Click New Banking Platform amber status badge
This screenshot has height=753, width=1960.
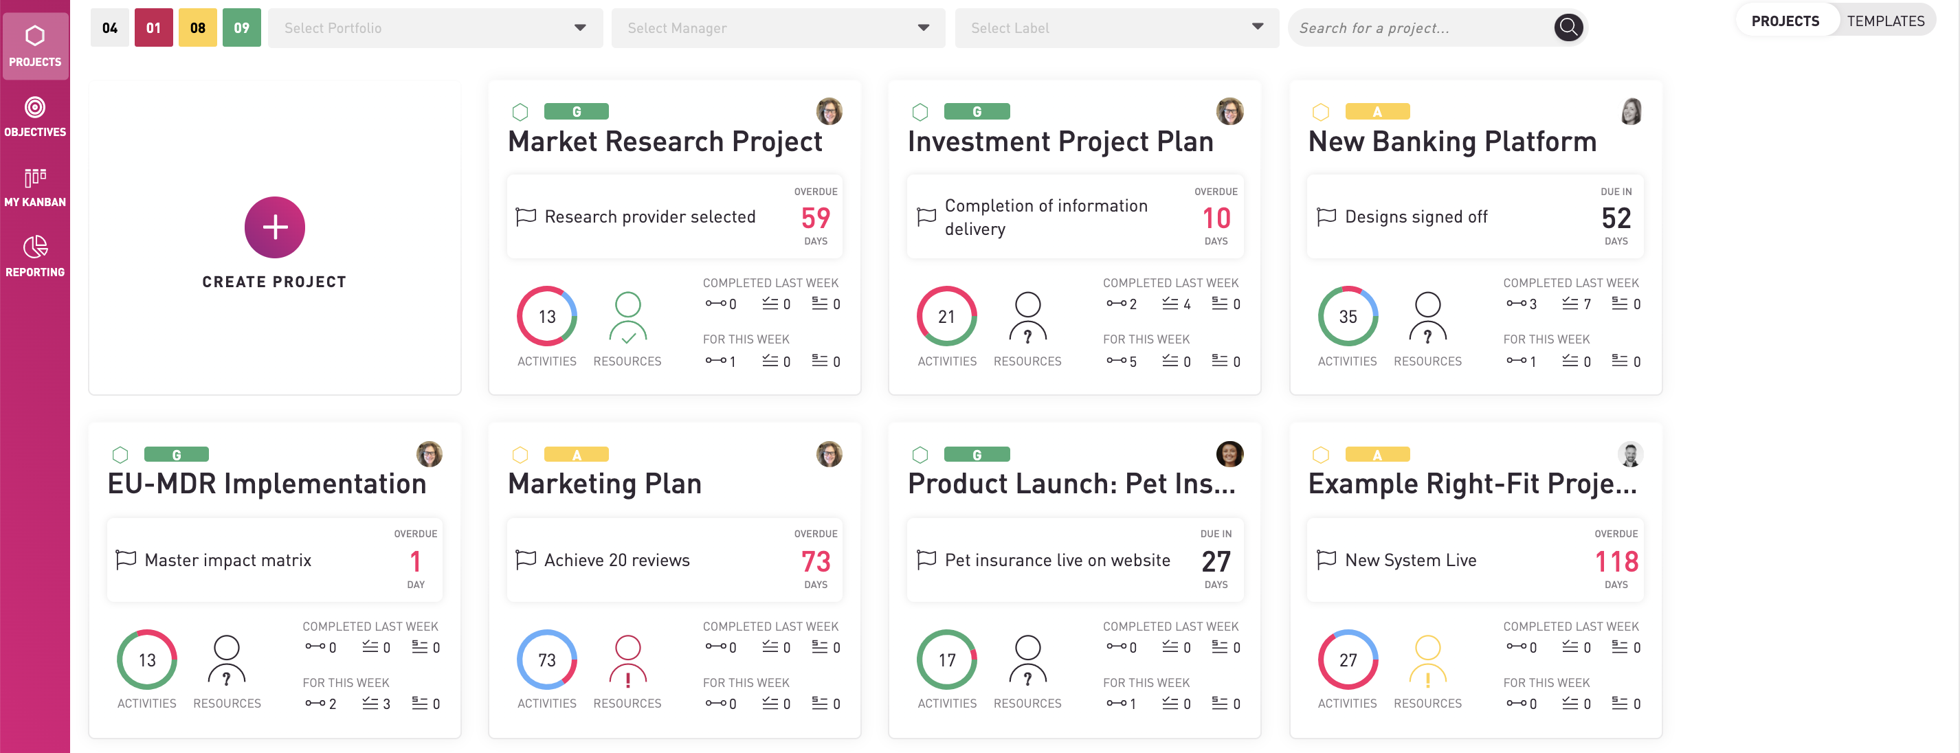[x=1377, y=112]
